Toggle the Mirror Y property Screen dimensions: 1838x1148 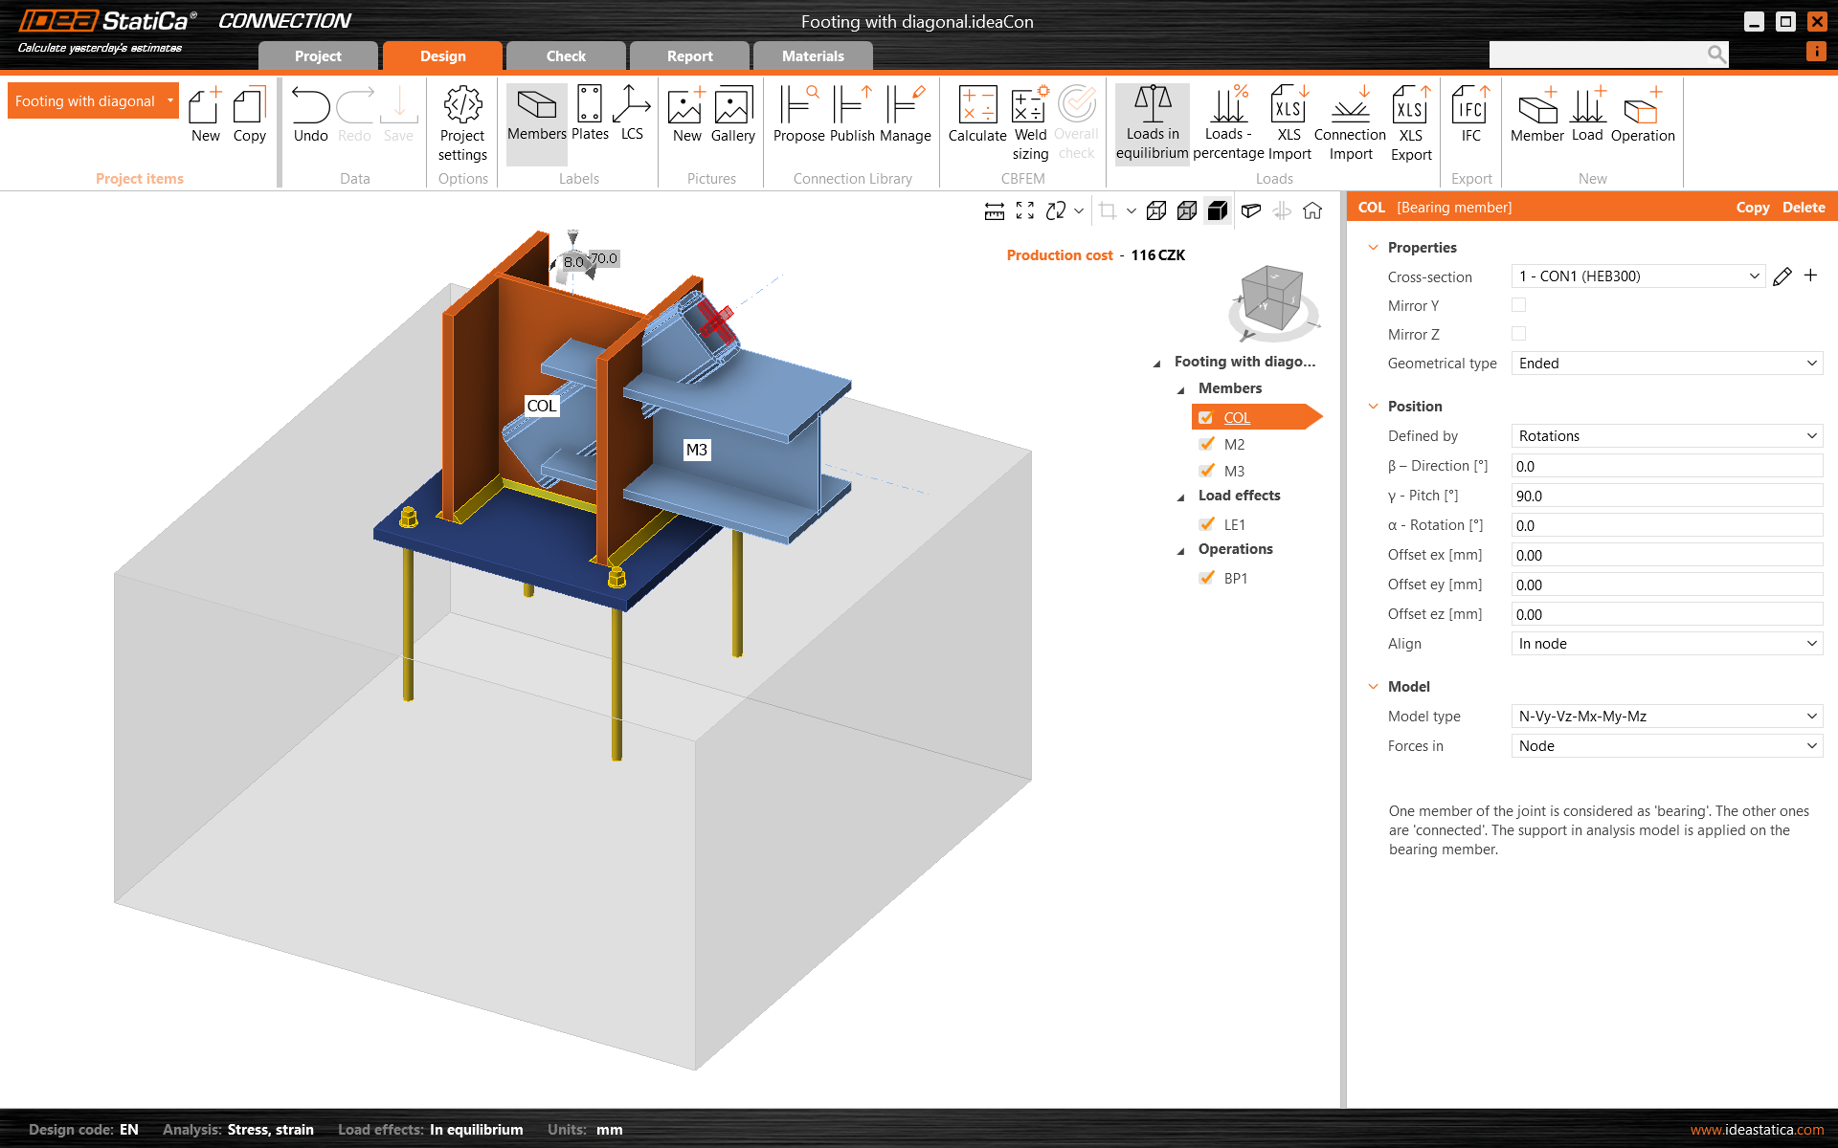tap(1518, 304)
